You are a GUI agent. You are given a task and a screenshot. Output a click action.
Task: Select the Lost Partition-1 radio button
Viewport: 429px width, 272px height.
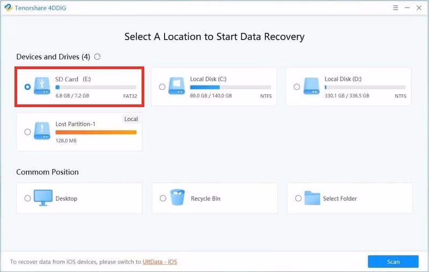(x=27, y=132)
